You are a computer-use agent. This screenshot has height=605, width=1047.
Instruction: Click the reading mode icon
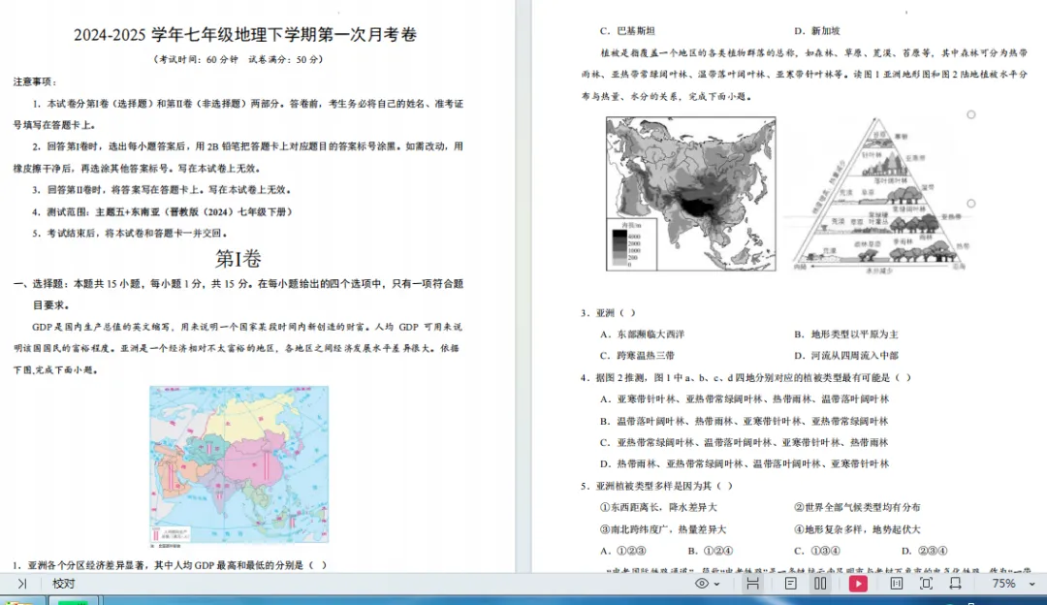(753, 584)
